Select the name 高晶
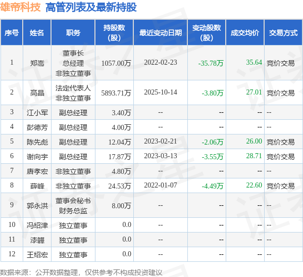Screen dimensions: 303x277 [x=37, y=93]
